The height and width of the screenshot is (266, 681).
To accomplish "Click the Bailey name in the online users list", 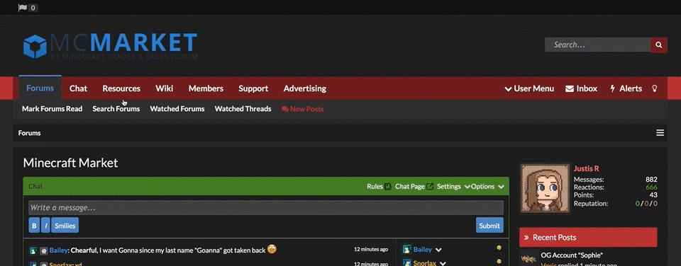I will tap(423, 250).
